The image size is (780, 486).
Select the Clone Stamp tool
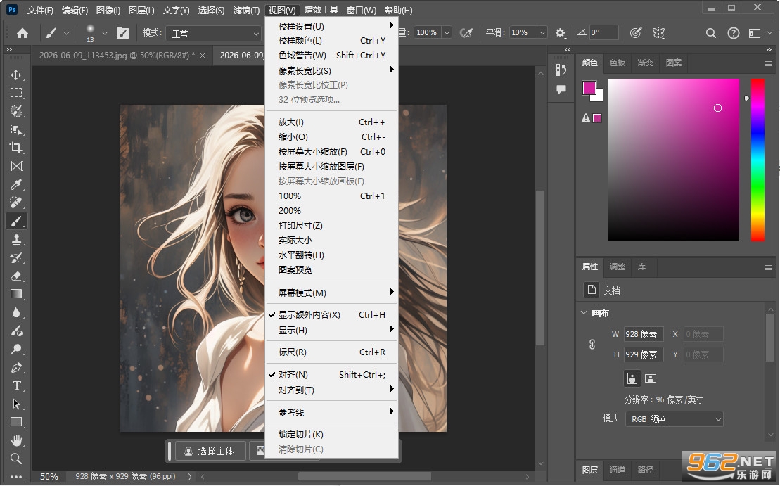coord(16,239)
